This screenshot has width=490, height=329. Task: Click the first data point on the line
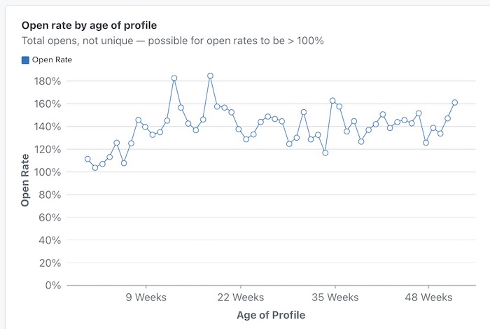click(87, 159)
